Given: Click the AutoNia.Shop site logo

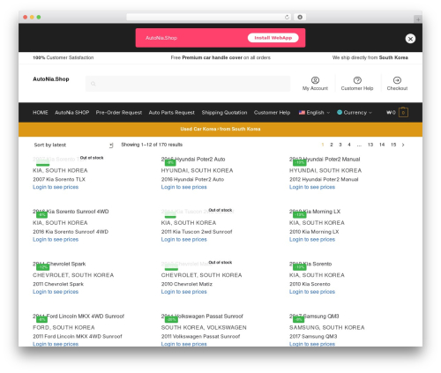Looking at the screenshot, I should [51, 79].
